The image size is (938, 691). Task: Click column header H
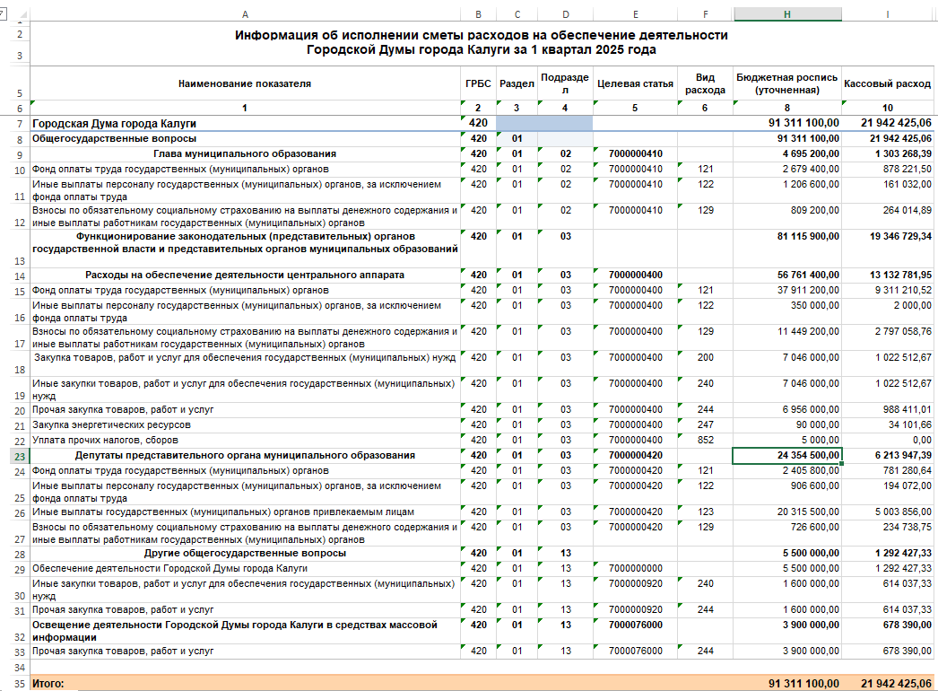click(786, 14)
